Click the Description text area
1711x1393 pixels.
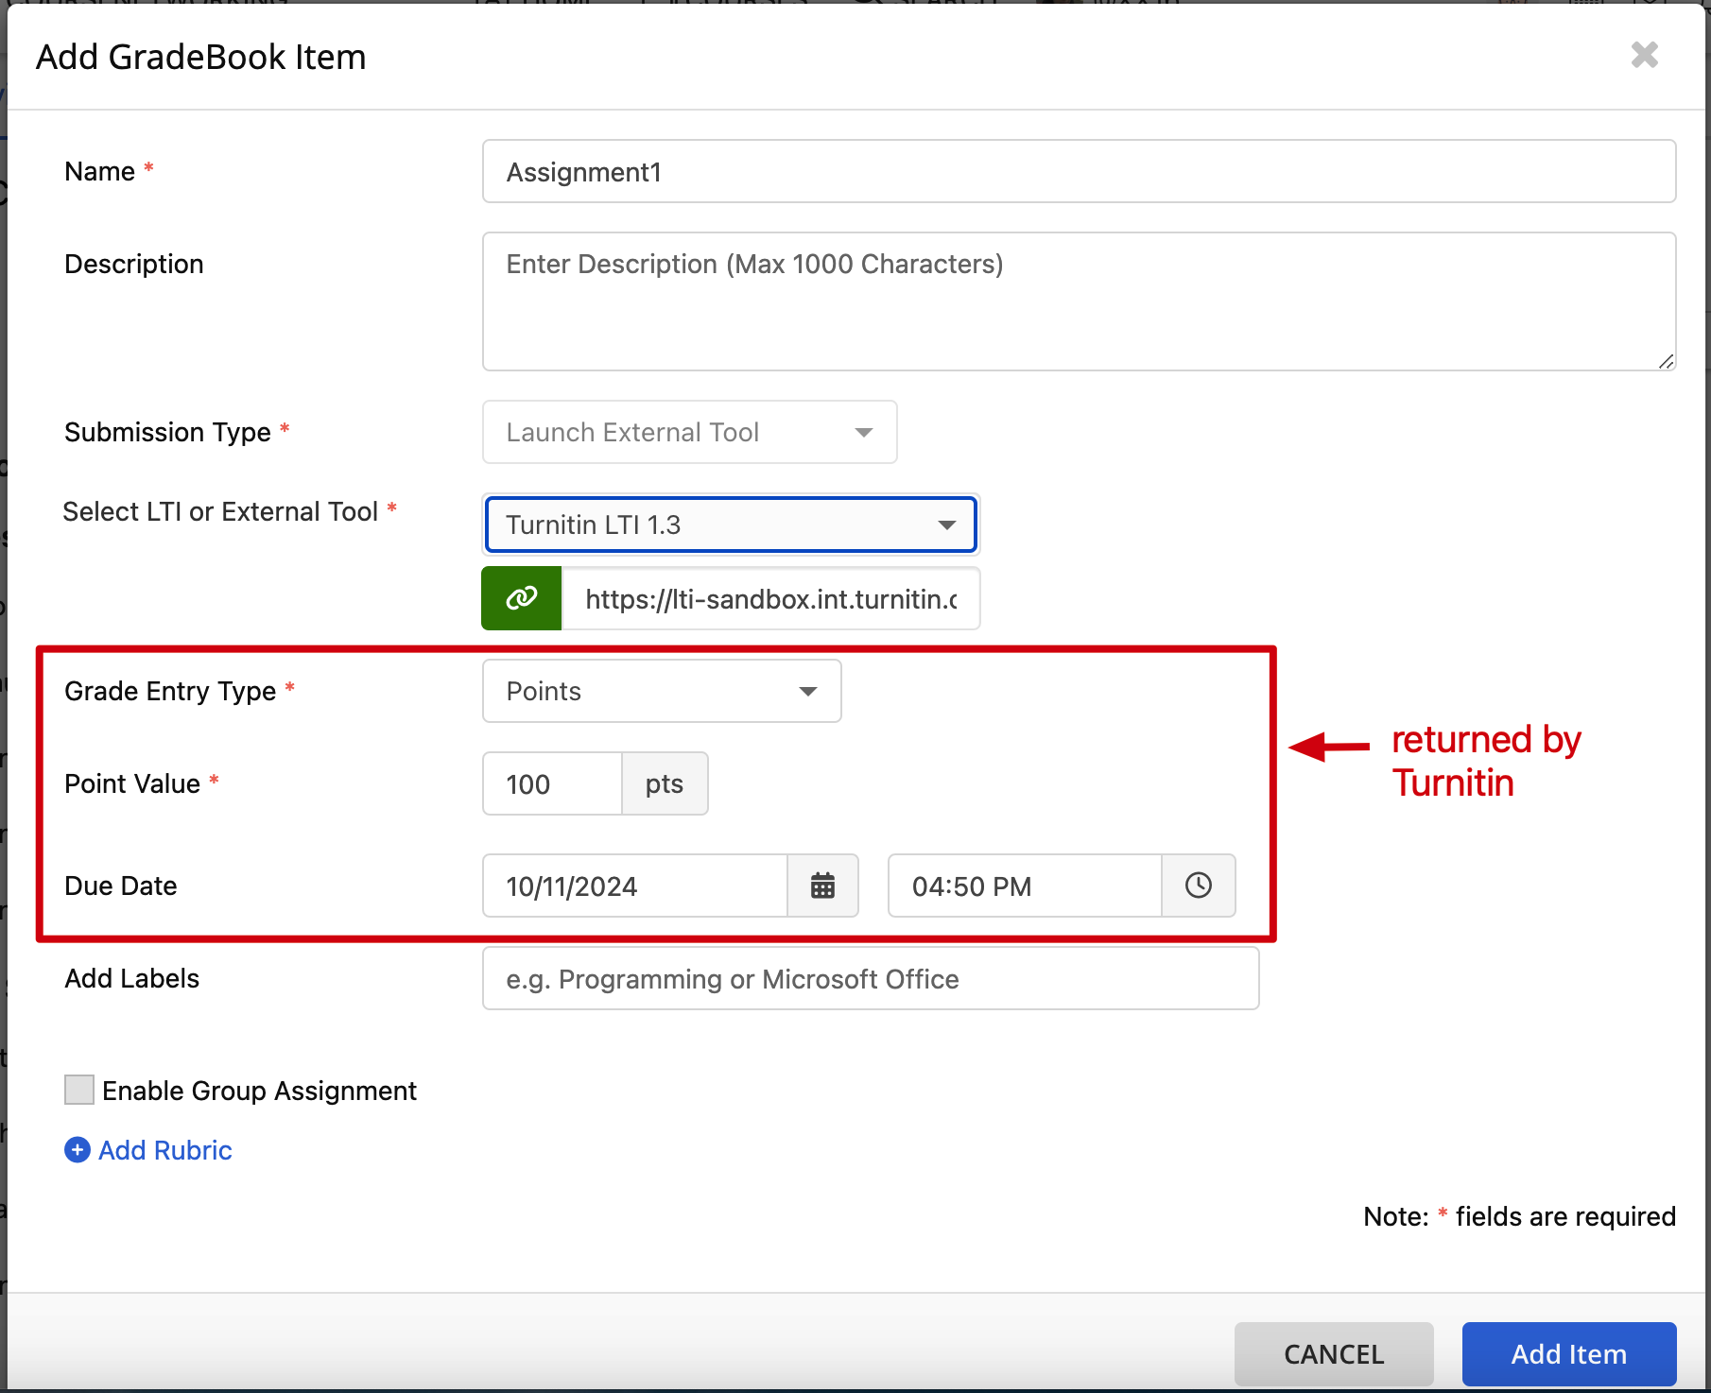[x=1079, y=301]
